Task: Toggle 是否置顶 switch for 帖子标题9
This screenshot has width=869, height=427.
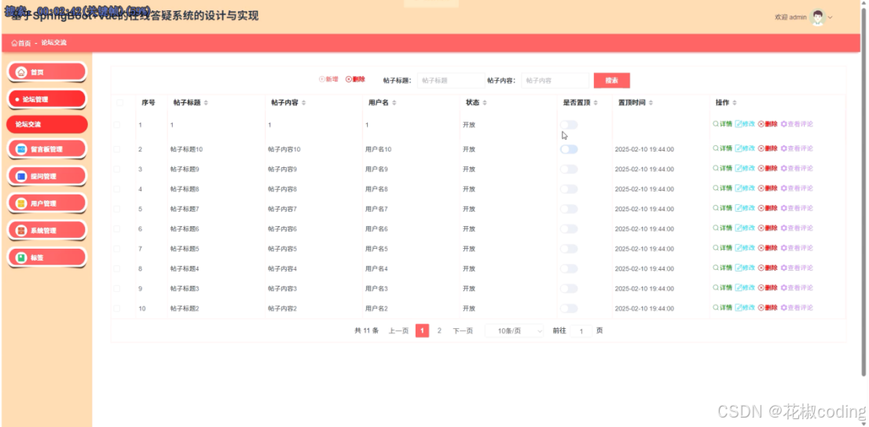Action: point(569,169)
